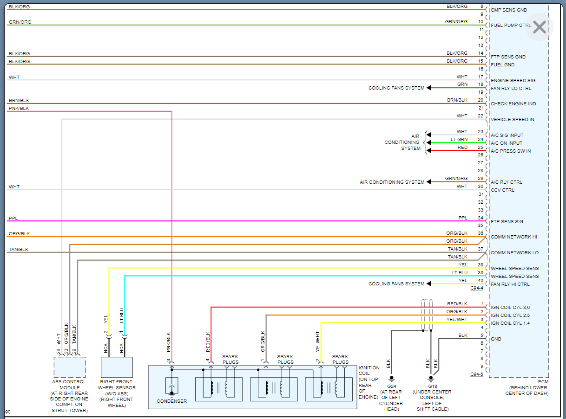
Task: Click the G18 ground symbol
Action: (x=431, y=378)
